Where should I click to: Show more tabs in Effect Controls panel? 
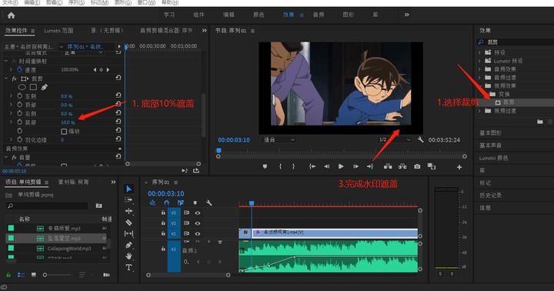pos(204,31)
